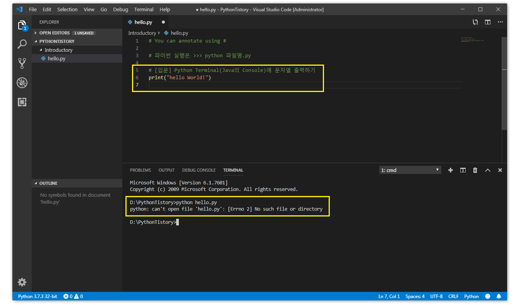Viewport: 516px width, 305px height.
Task: Change indentation via Spaces: 4
Action: coord(415,296)
